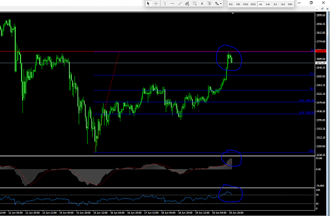Click the 61.8 Fibonacci level label
The height and width of the screenshot is (216, 330).
point(307,113)
